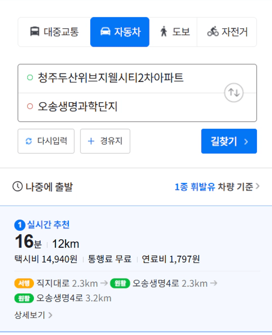Click the blue number 1 route badge
Image resolution: width=272 pixels, height=335 pixels.
20,225
